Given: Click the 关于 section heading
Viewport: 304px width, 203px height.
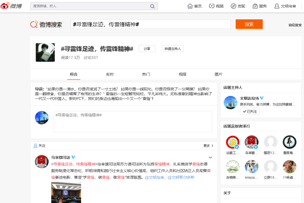Looking at the screenshot, I should tap(227, 193).
